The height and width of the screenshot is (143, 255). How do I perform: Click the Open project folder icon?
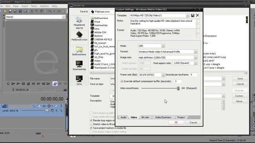pyautogui.click(x=5, y=11)
